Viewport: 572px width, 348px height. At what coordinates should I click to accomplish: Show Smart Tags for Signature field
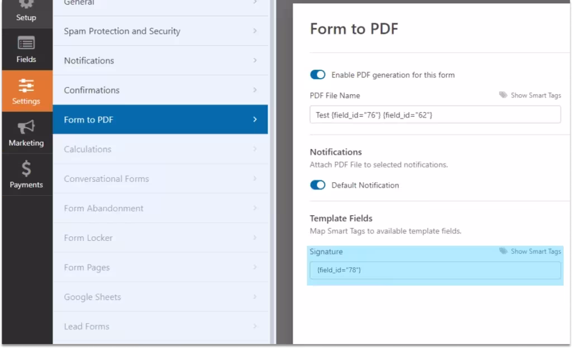click(x=535, y=252)
